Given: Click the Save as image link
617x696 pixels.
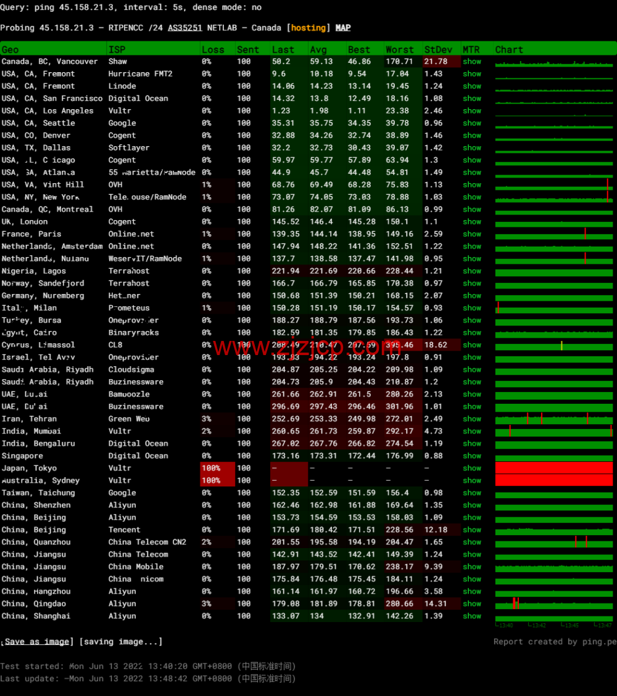Looking at the screenshot, I should [37, 642].
